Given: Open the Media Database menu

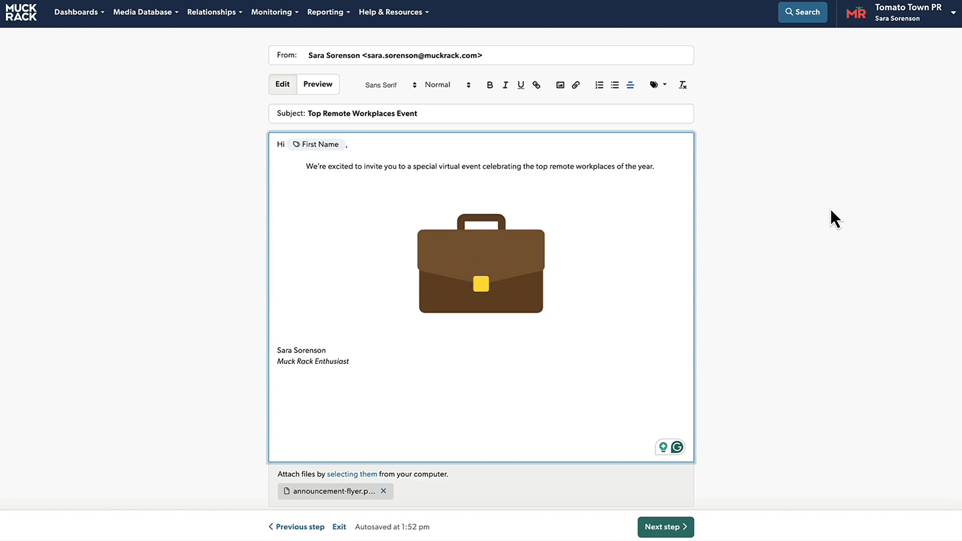Looking at the screenshot, I should point(142,12).
